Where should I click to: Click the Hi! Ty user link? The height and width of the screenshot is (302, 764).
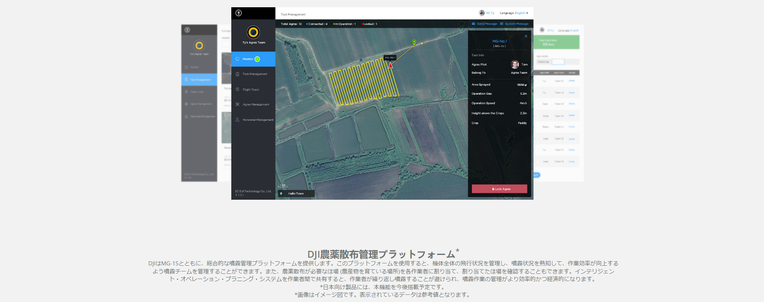pyautogui.click(x=490, y=13)
